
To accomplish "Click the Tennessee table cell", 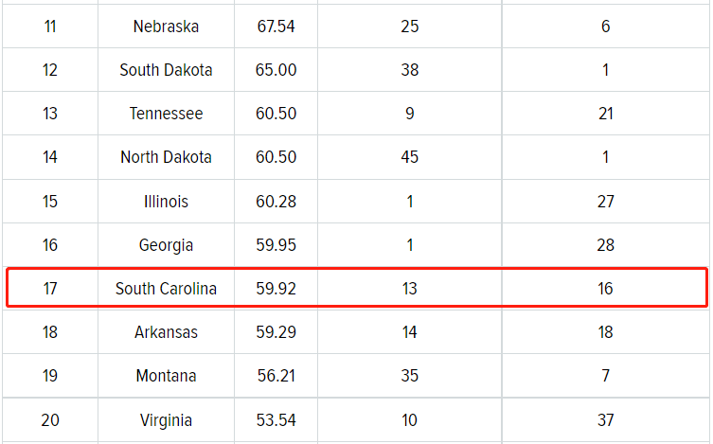I will click(x=166, y=114).
